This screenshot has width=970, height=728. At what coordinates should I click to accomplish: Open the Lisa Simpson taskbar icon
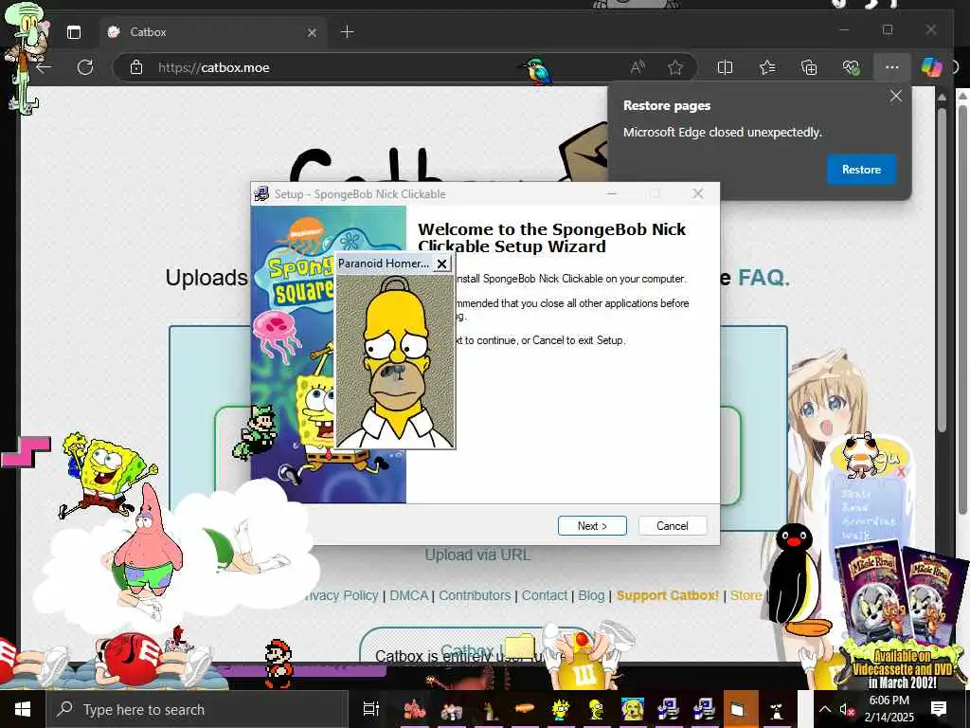point(560,709)
